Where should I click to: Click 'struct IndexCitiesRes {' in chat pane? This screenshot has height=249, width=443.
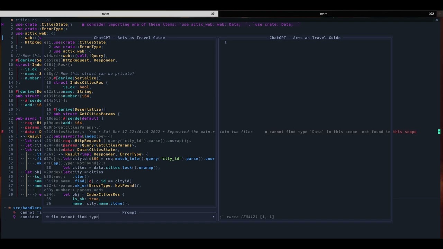tap(81, 83)
